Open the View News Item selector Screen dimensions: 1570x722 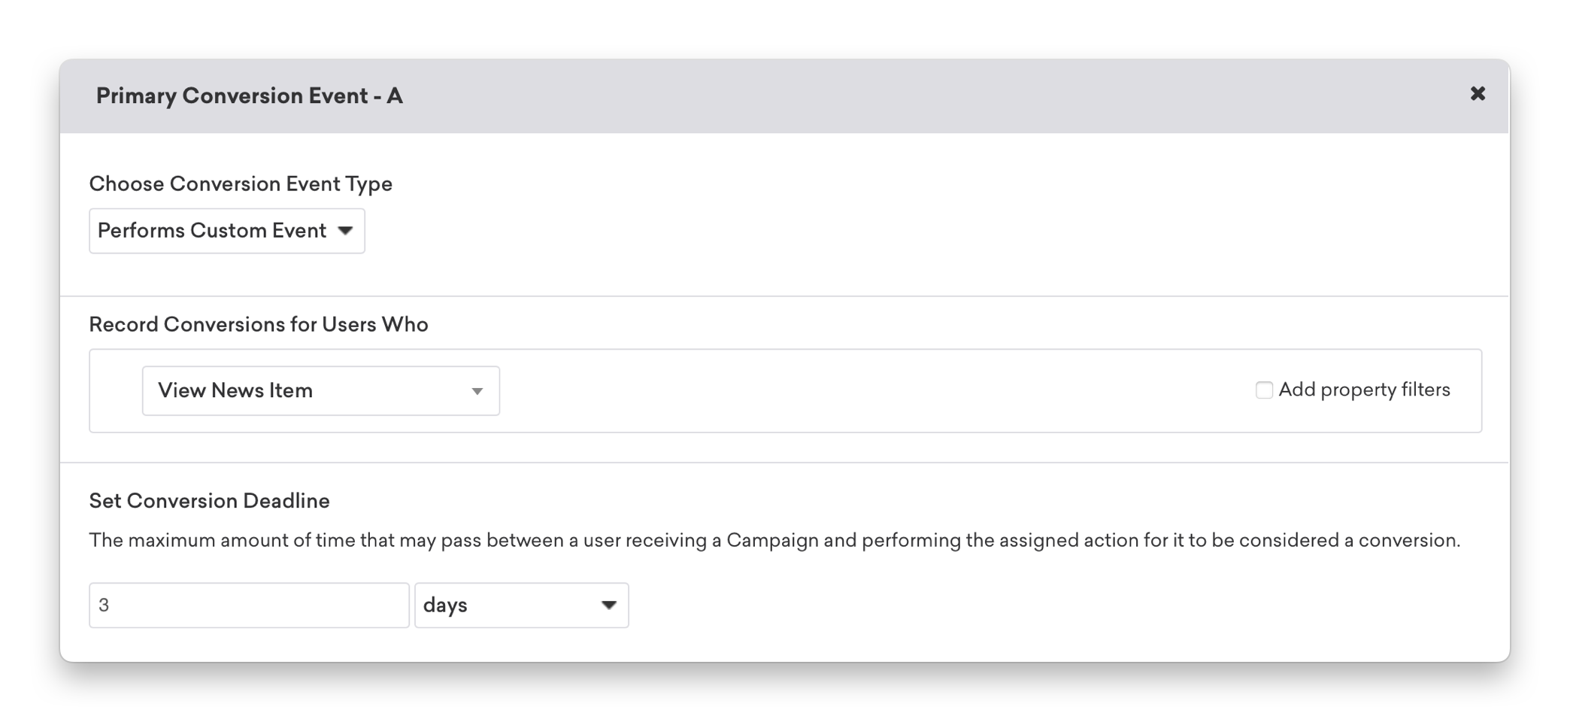[x=321, y=391]
